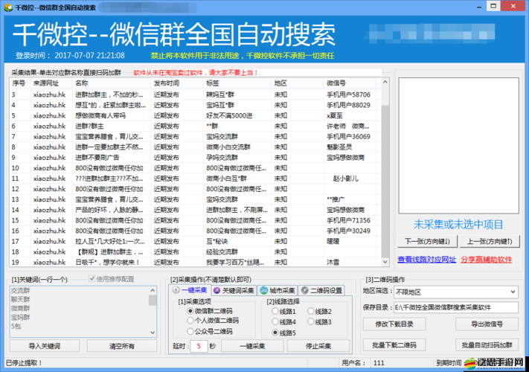The height and width of the screenshot is (372, 529).
Task: Click keyword 宝妈群 in keyword list
Action: coord(21,317)
